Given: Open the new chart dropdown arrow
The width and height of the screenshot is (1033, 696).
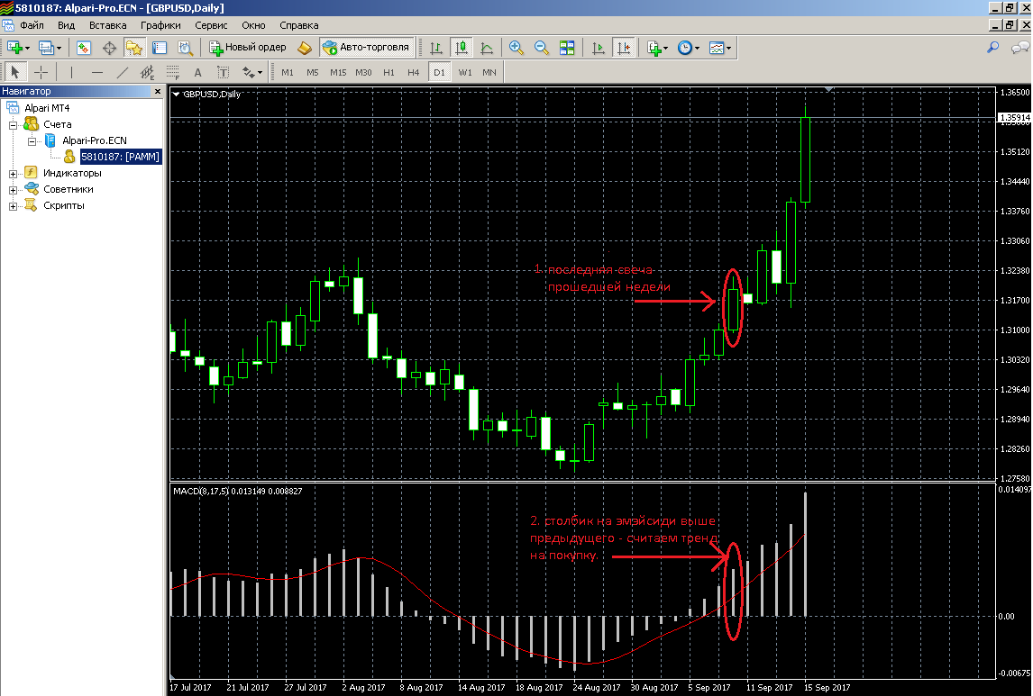Looking at the screenshot, I should tap(27, 49).
